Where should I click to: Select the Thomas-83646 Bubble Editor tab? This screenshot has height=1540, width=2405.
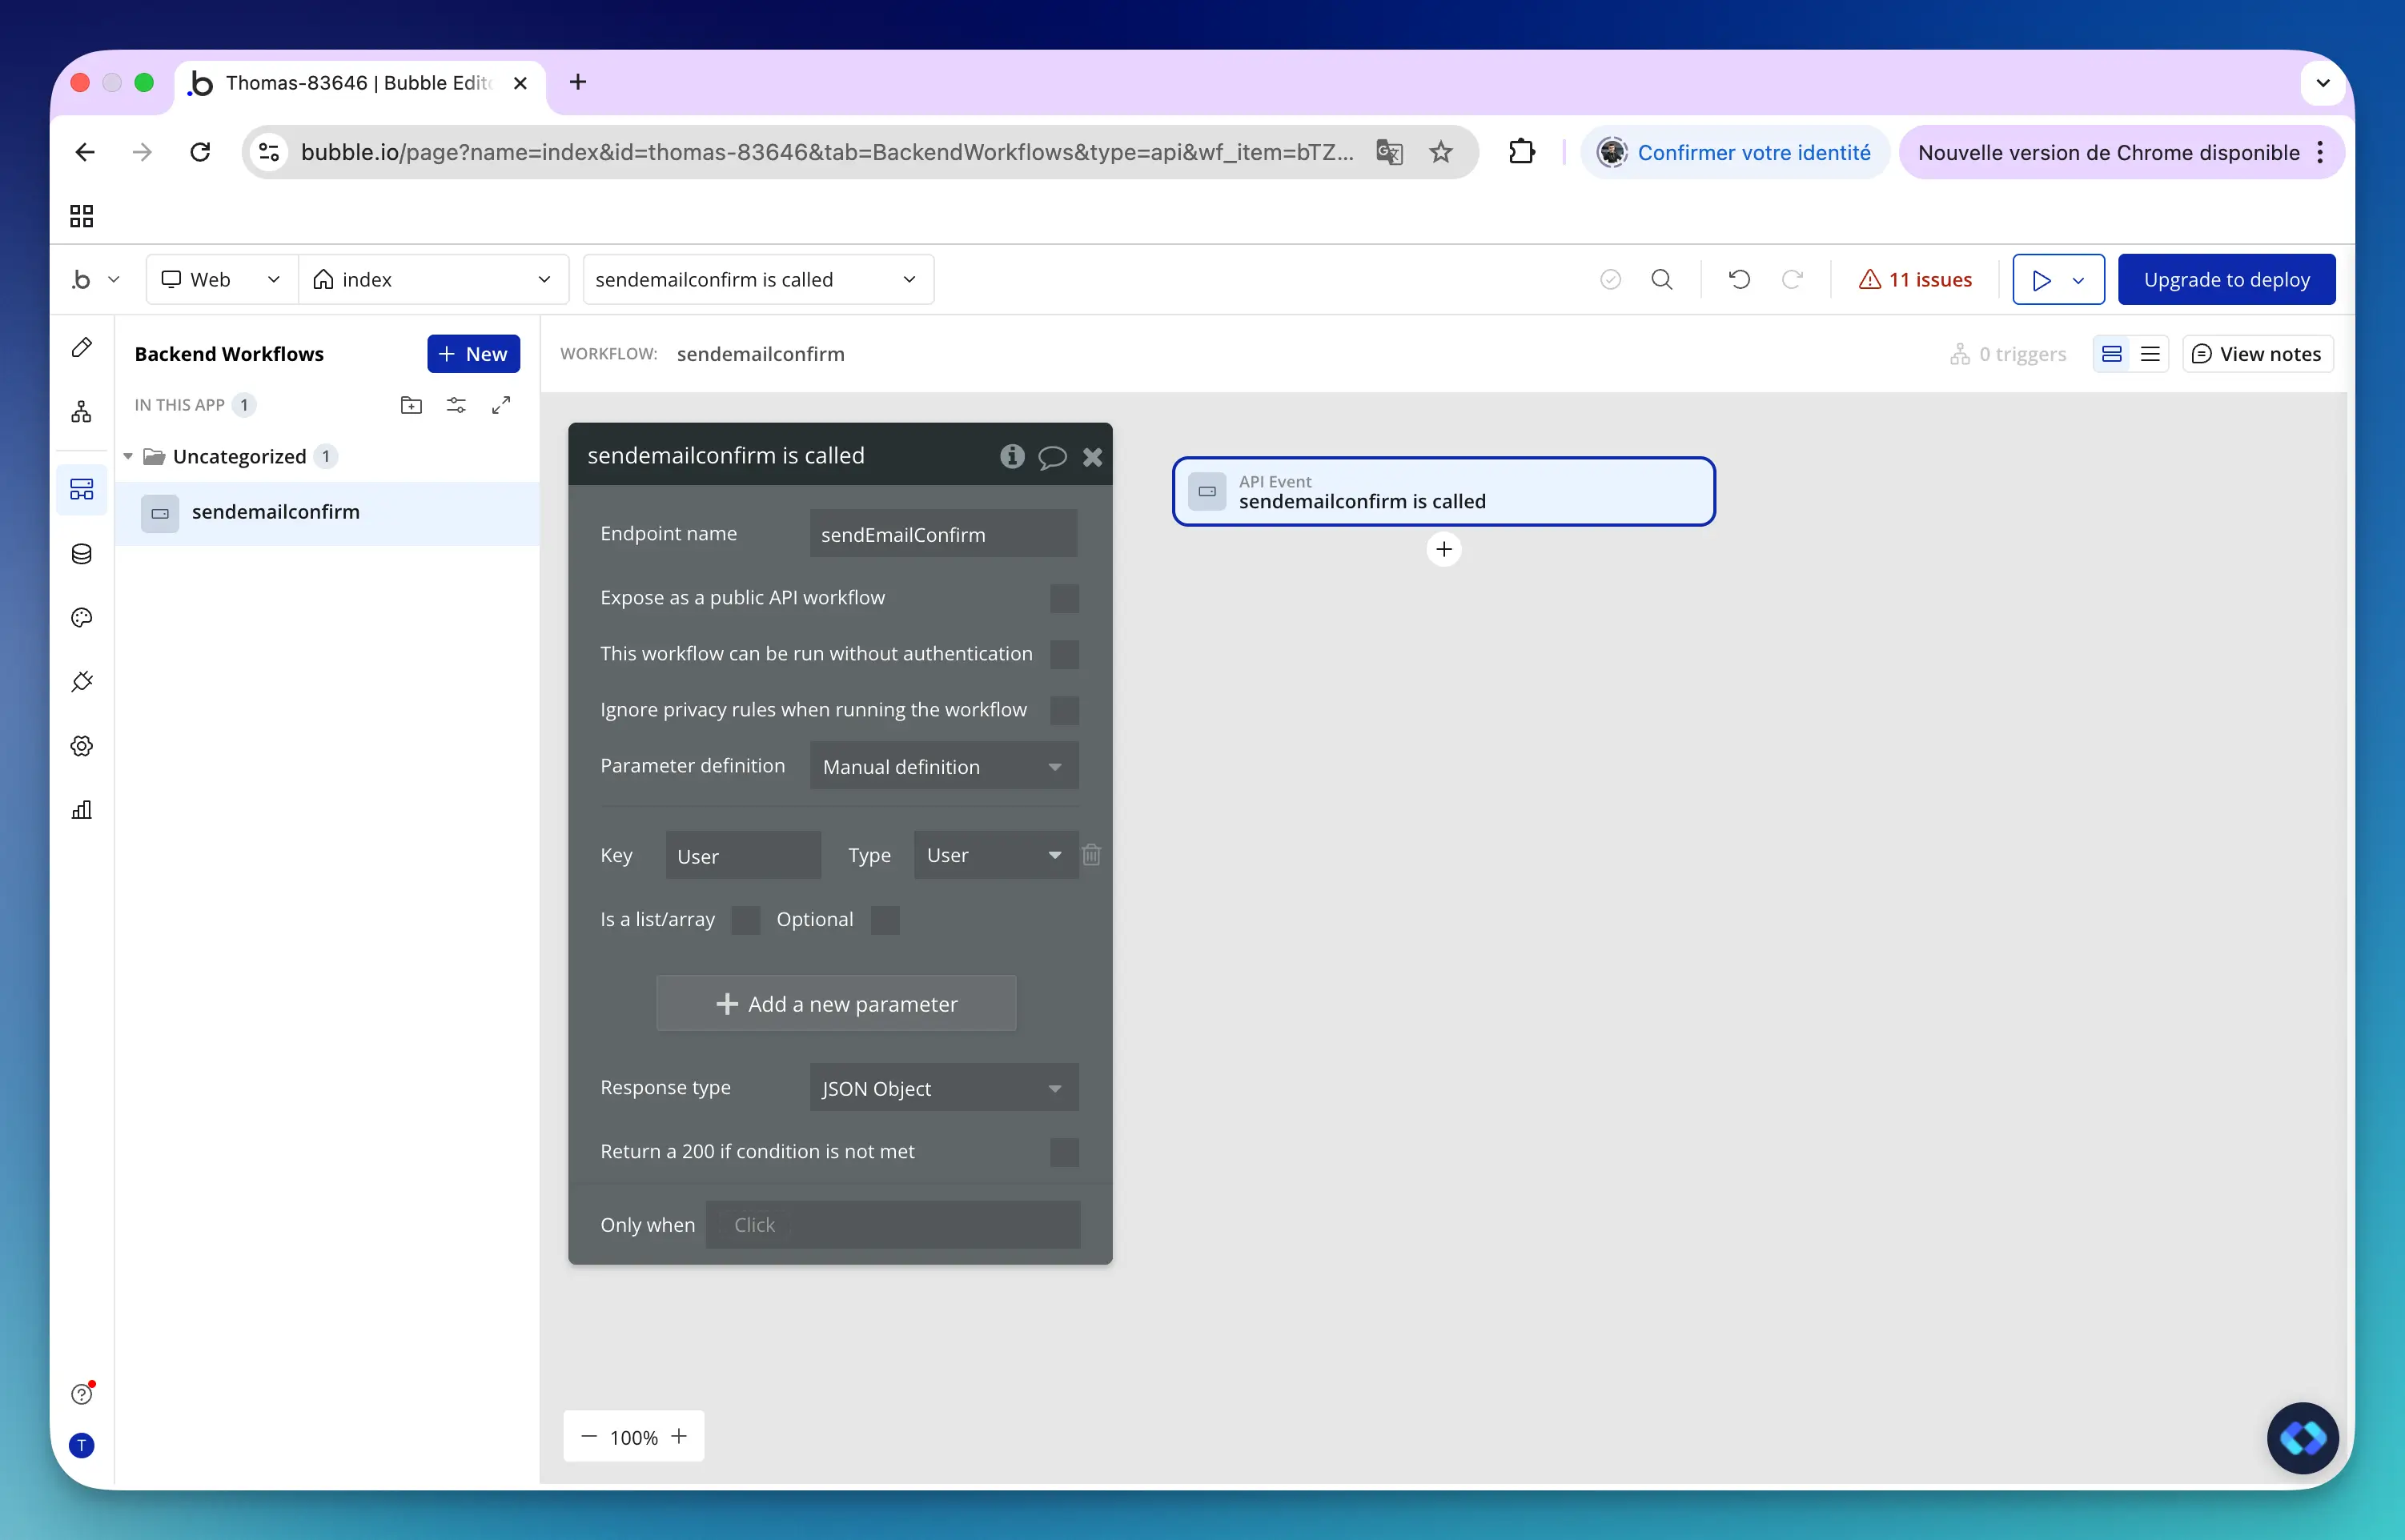coord(360,83)
